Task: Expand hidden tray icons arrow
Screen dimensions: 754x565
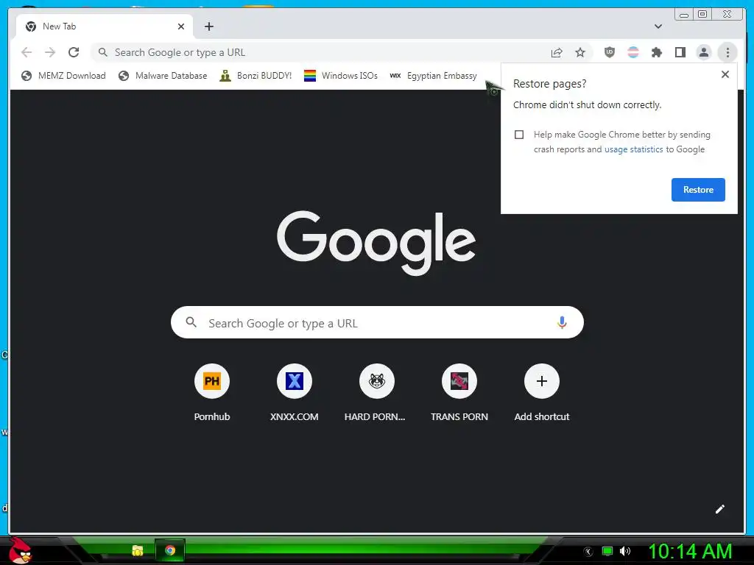Action: tap(588, 552)
